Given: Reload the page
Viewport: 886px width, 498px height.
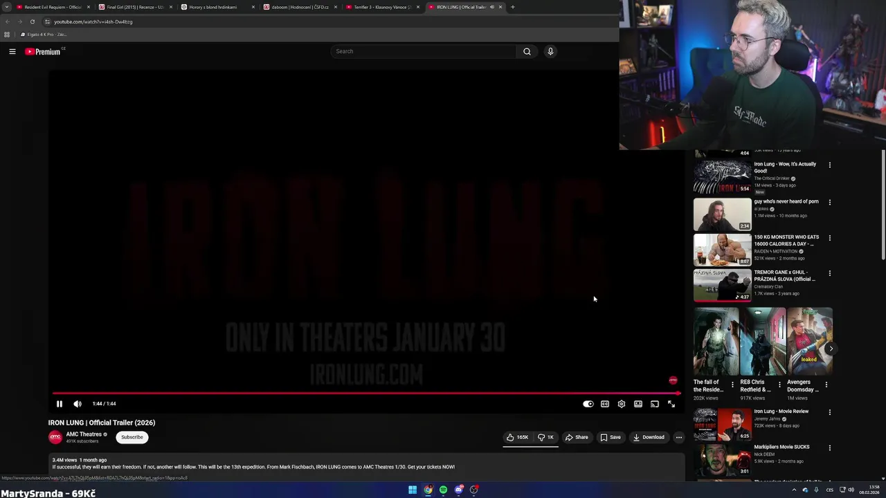Looking at the screenshot, I should point(33,21).
